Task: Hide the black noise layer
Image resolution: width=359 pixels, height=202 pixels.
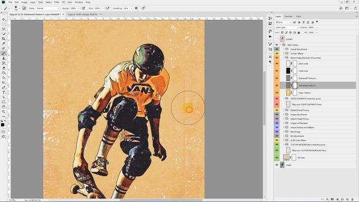Action: coord(277,63)
